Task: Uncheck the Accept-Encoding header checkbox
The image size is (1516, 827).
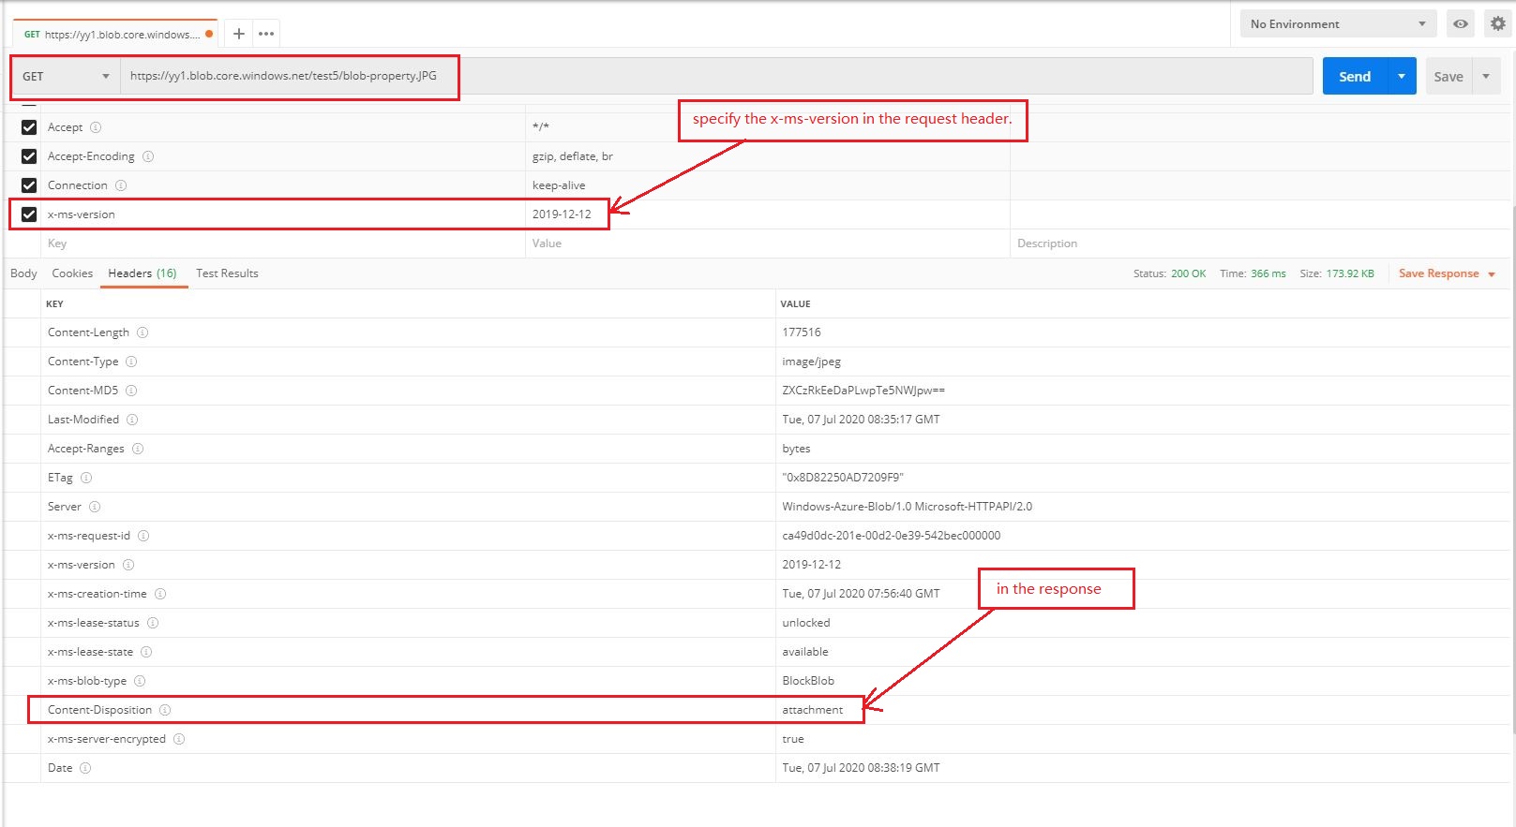Action: click(x=29, y=156)
